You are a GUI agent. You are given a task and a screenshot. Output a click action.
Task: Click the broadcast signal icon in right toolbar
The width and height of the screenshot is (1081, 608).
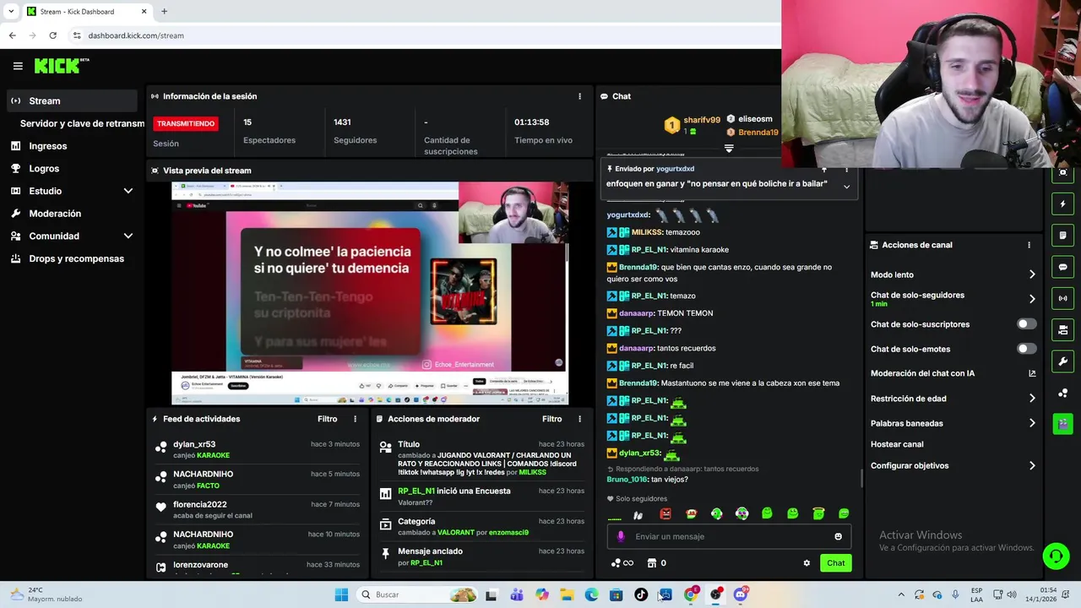[x=1062, y=298]
